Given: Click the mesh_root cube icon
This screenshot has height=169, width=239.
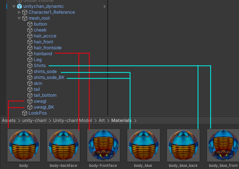Looking at the screenshot, I should [x=24, y=18].
